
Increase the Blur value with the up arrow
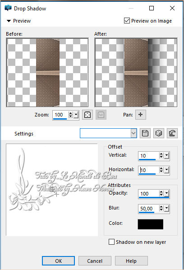[x=161, y=207]
